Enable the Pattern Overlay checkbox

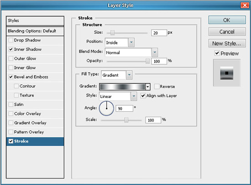pos(11,132)
